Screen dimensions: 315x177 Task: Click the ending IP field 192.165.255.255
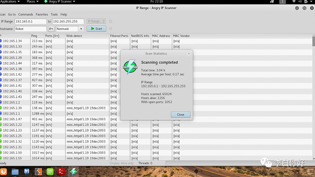click(68, 21)
